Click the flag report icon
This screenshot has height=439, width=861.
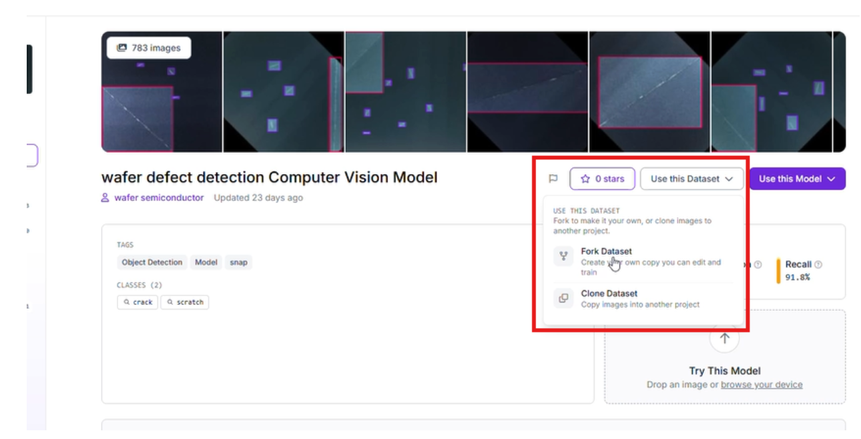[553, 179]
